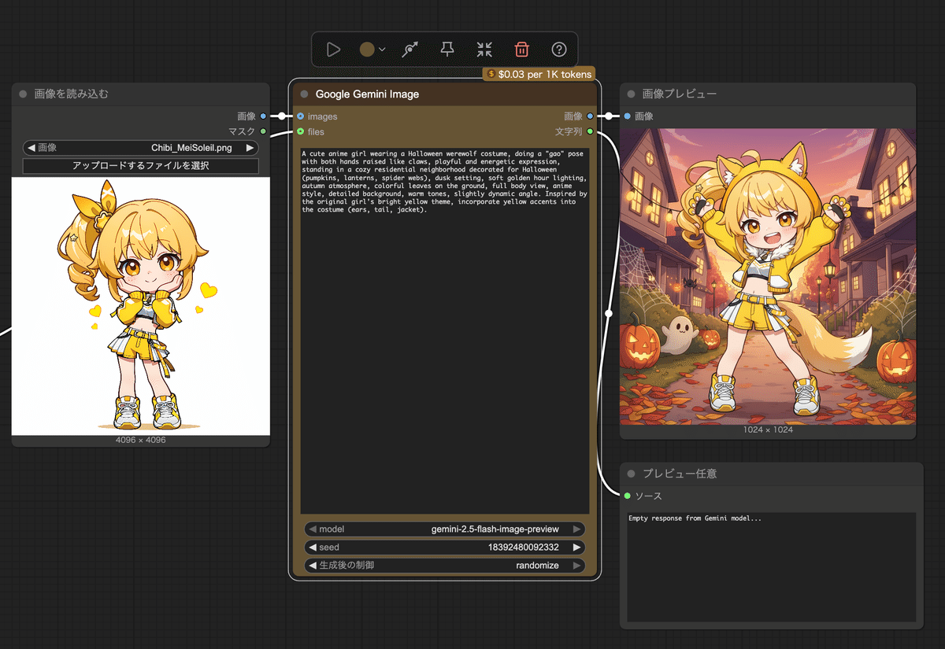Image resolution: width=945 pixels, height=649 pixels.
Task: Delete the node with red trash icon
Action: coord(521,50)
